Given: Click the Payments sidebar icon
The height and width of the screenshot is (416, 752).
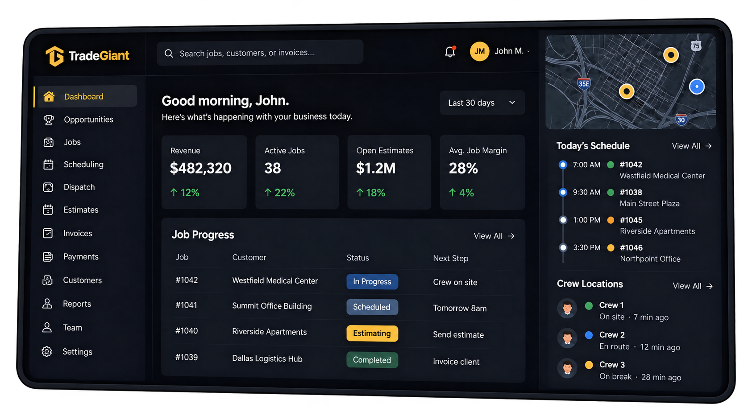Looking at the screenshot, I should pos(48,257).
